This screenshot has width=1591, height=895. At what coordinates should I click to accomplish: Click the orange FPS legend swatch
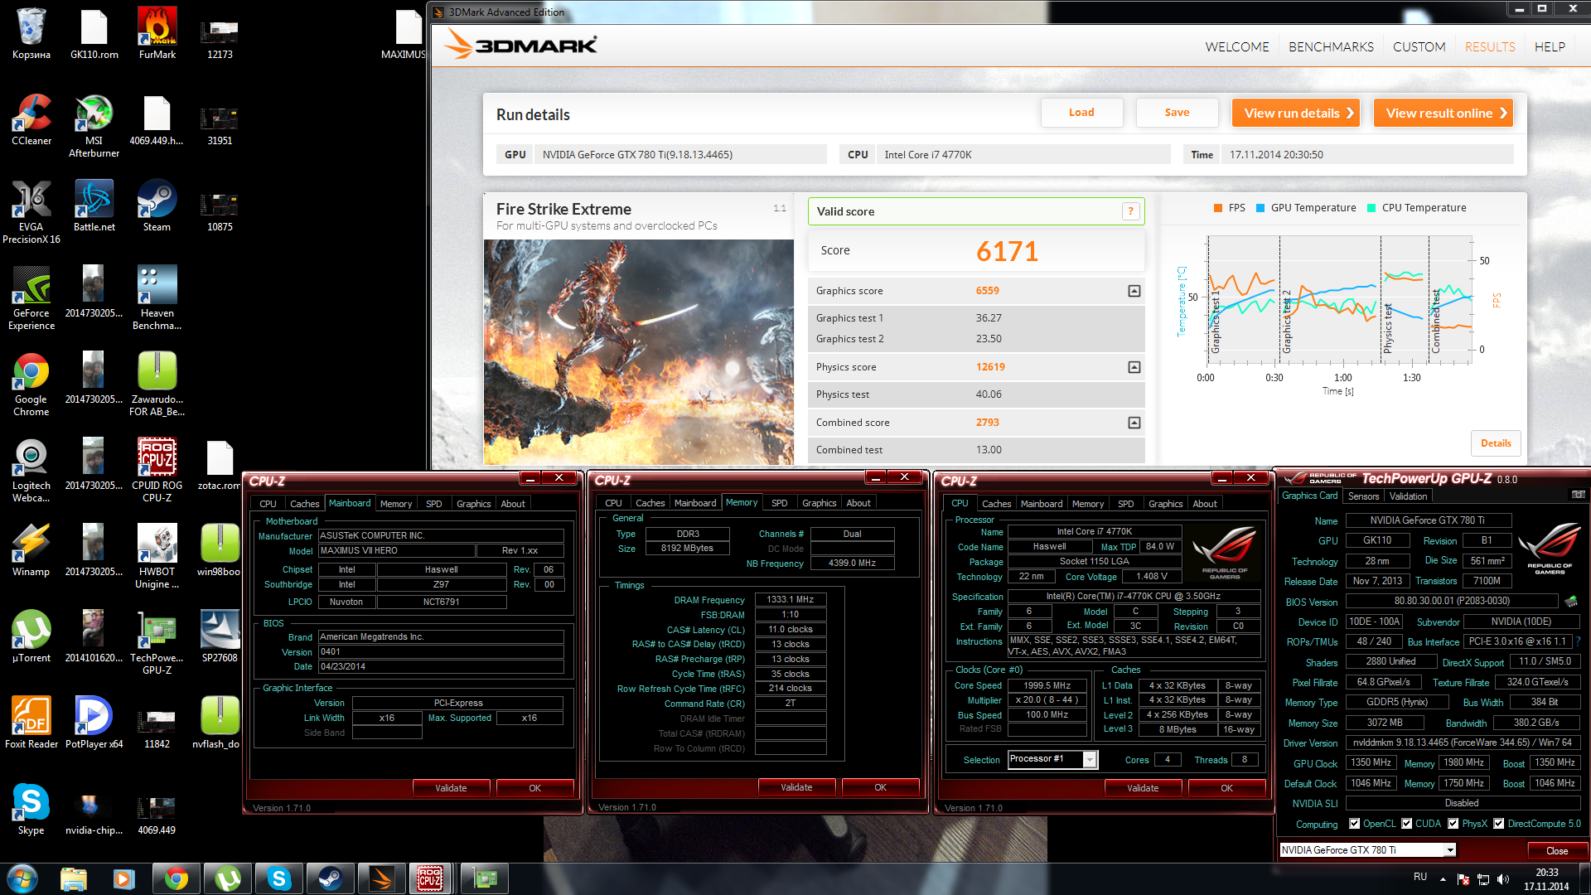click(1218, 208)
